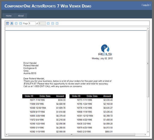Click the horizontal scrollbar left arrow
Screen dimensions: 154x140
[x=7, y=135]
